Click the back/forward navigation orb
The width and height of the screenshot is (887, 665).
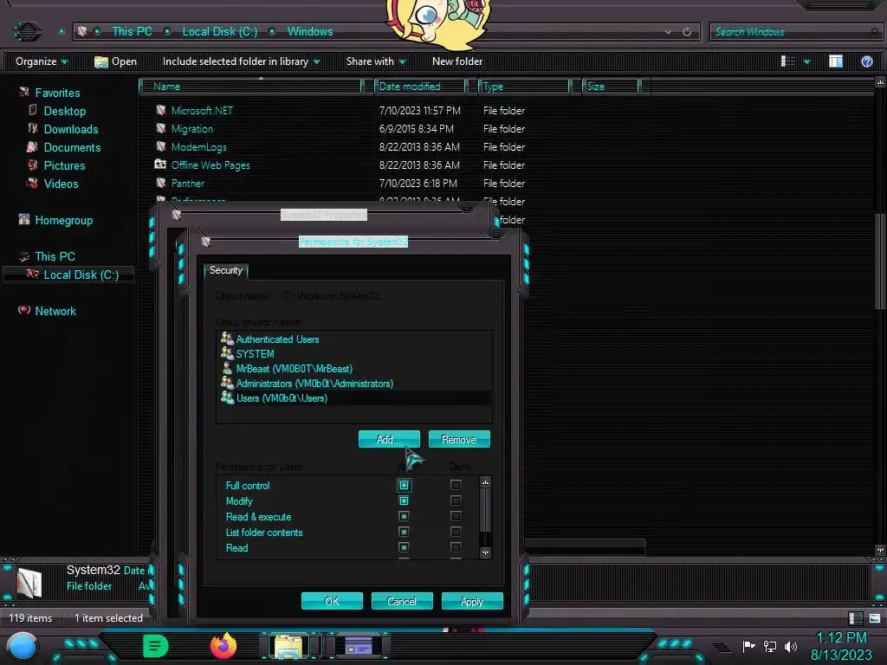click(27, 31)
